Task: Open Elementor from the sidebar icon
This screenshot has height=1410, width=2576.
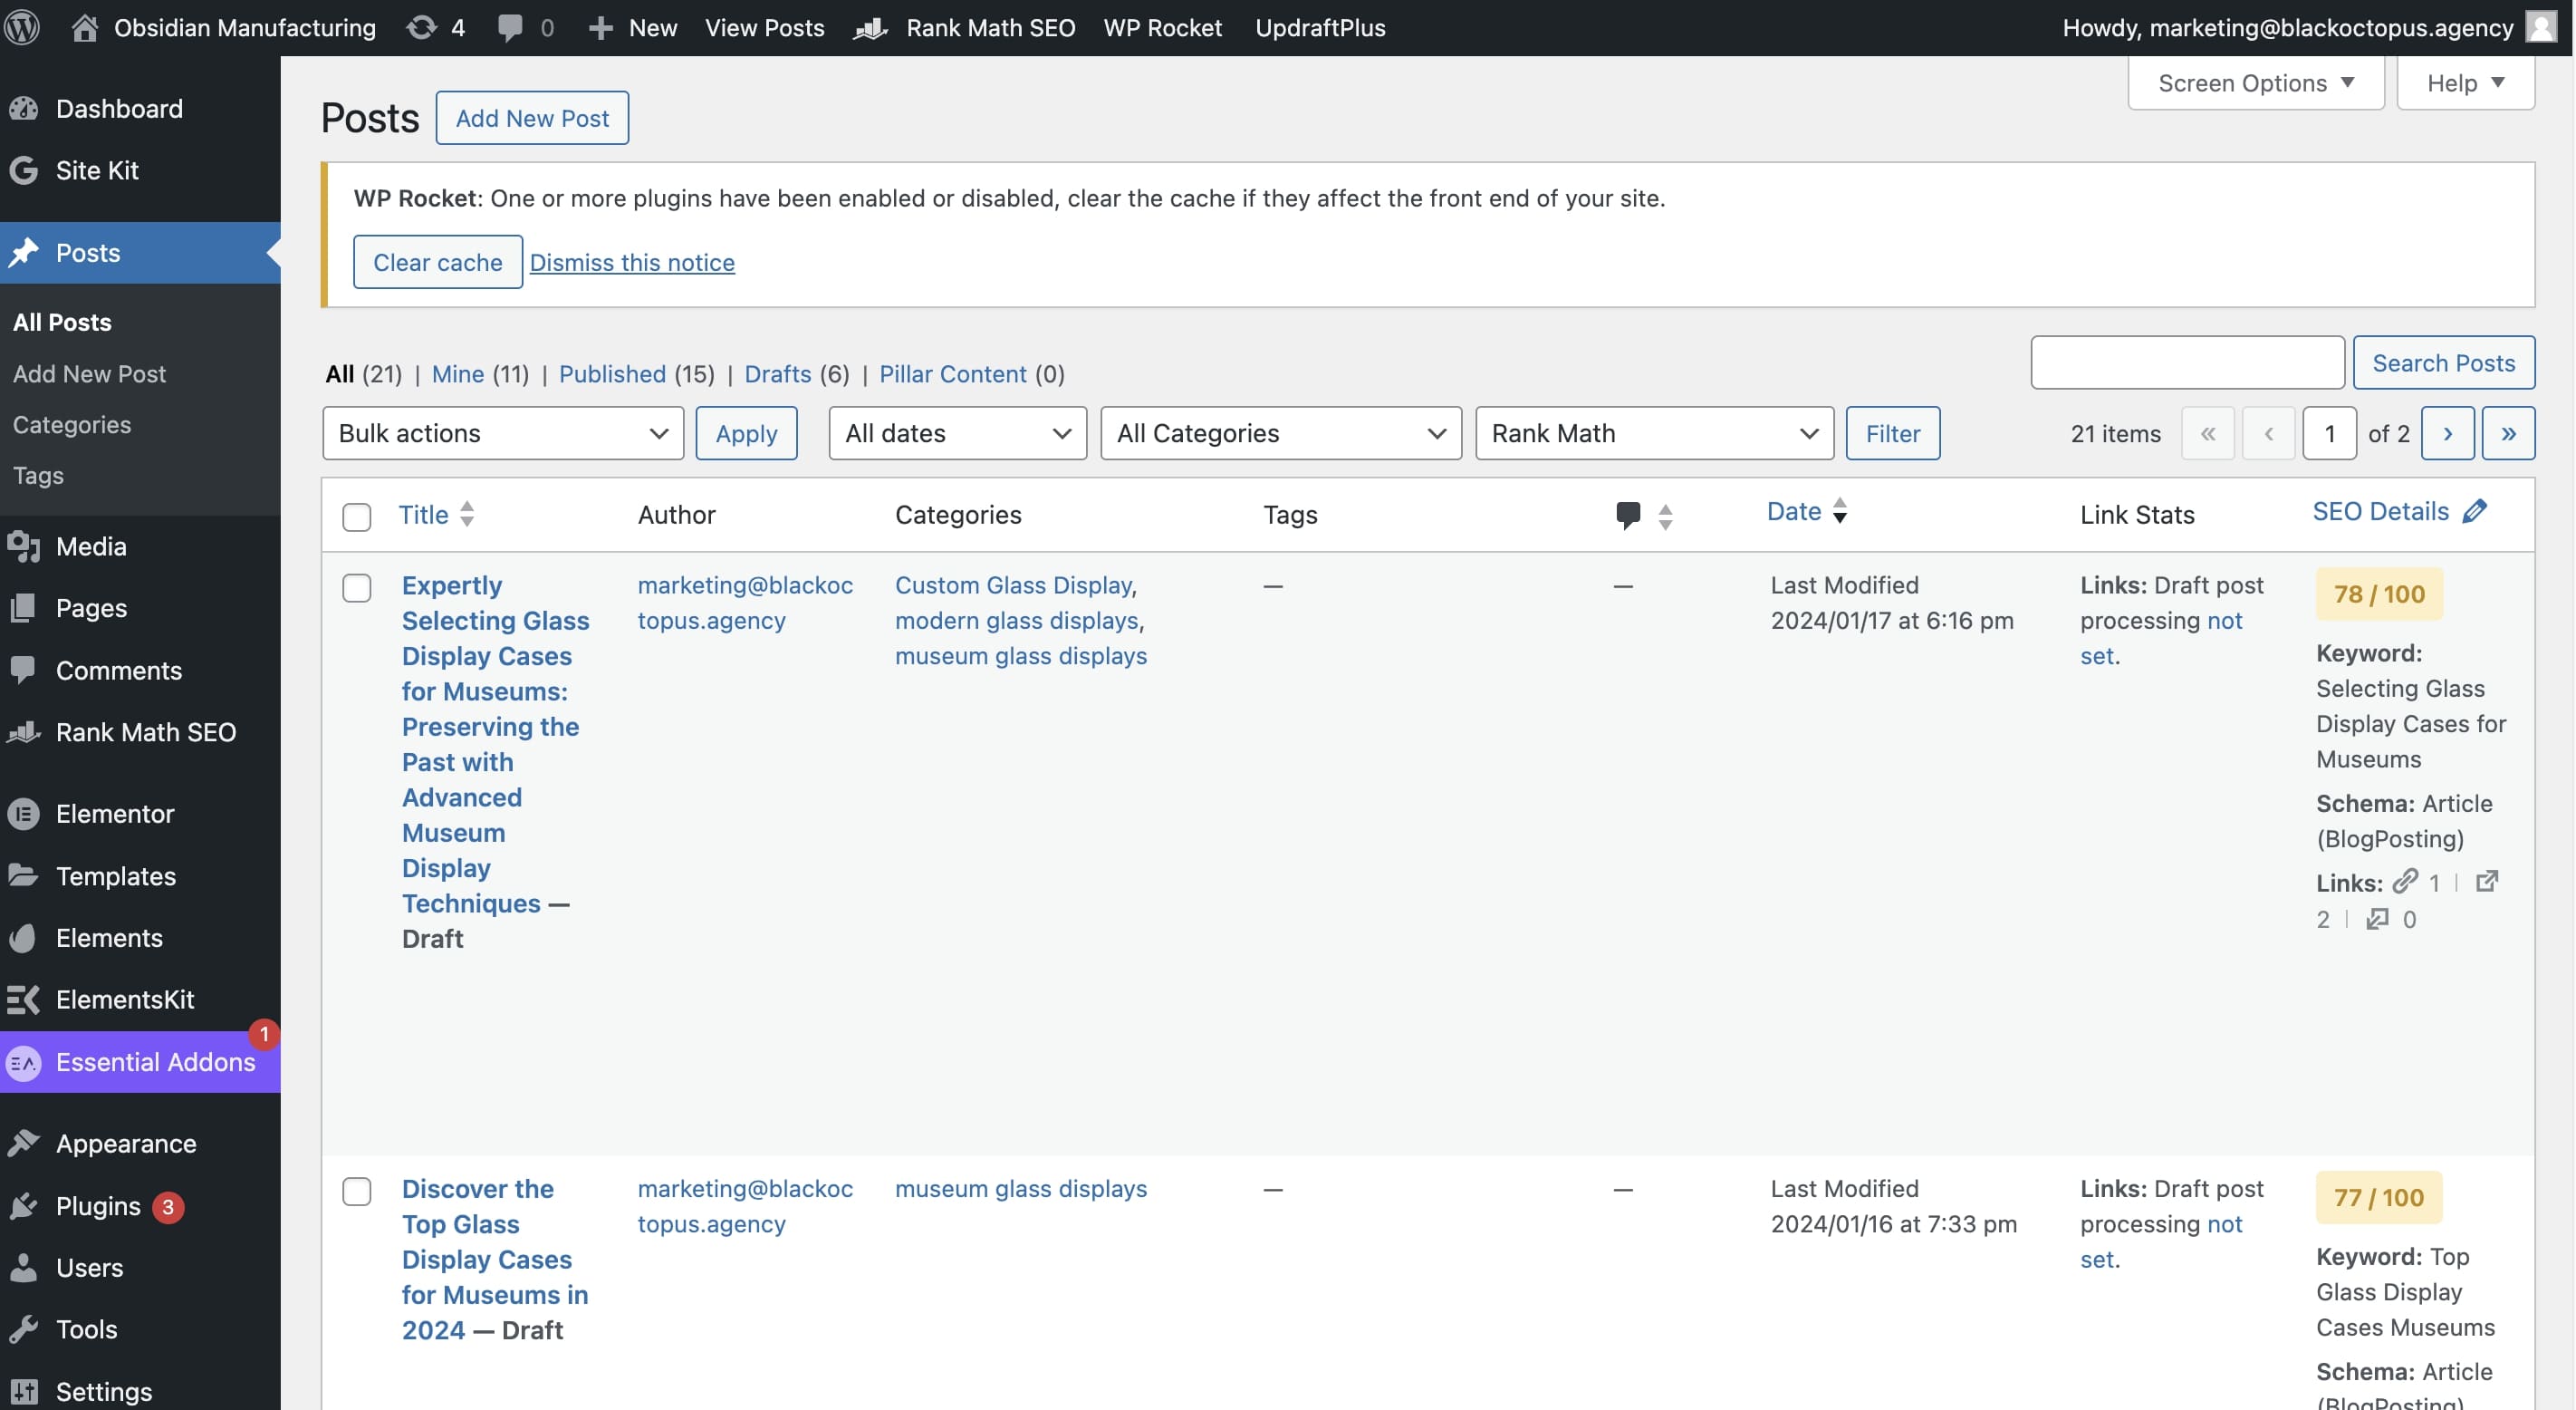Action: pyautogui.click(x=24, y=814)
